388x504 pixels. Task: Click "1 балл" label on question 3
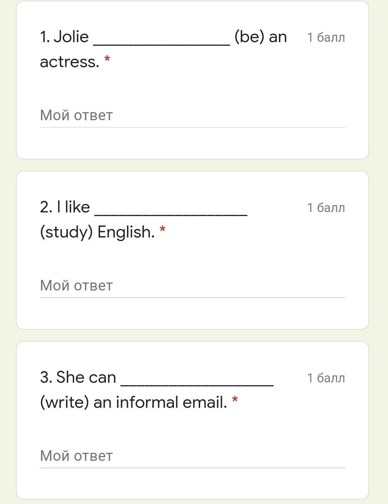[x=326, y=378]
